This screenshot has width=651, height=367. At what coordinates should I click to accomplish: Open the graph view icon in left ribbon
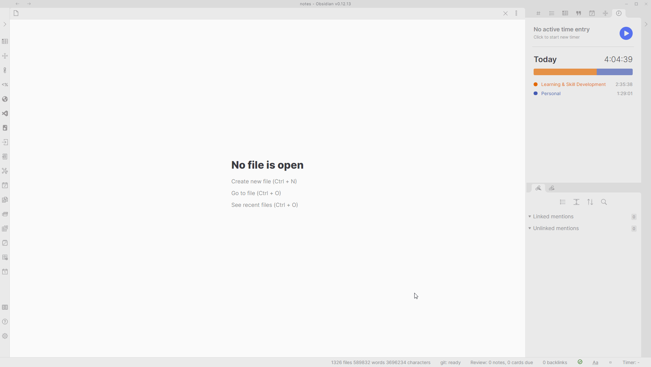[5, 171]
